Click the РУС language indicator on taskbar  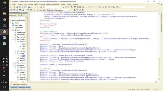[4, 75]
